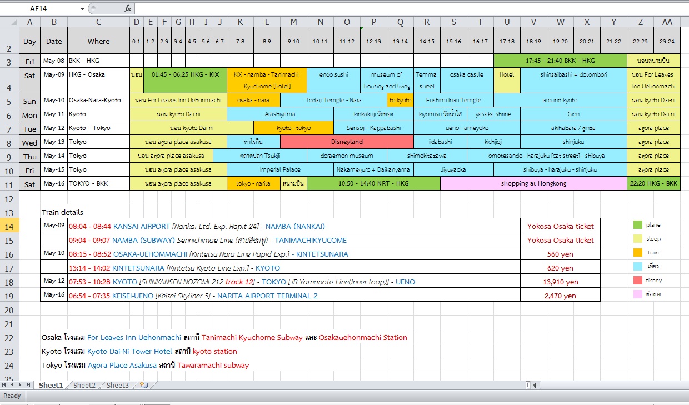The height and width of the screenshot is (405, 689).
Task: Click the orange 'train' legend swatch
Action: (638, 253)
